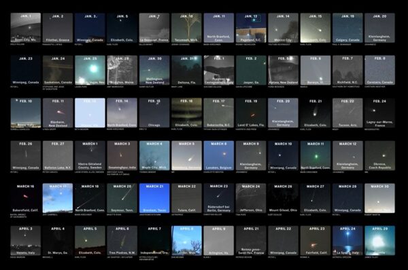The height and width of the screenshot is (270, 408).
Task: Open the Jan. 11 North Branford thumbnail
Action: pos(219,28)
